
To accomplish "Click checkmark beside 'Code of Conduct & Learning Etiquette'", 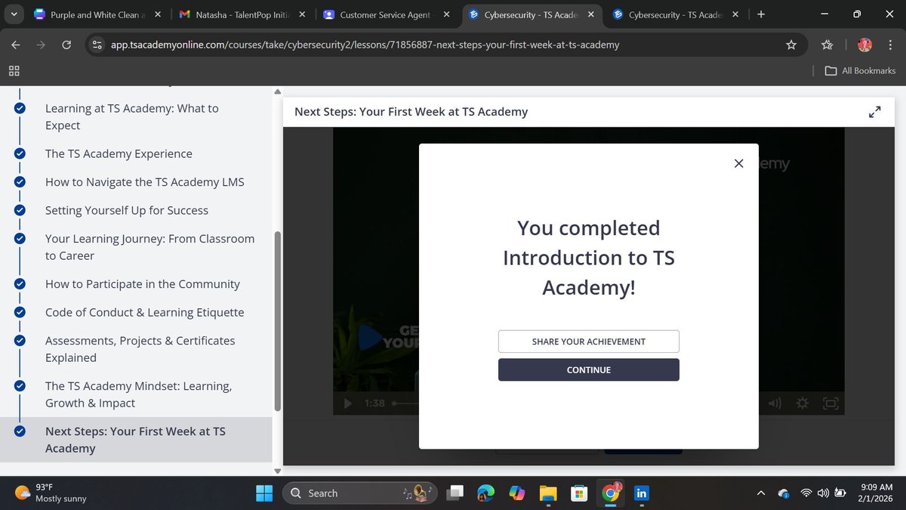I will [x=20, y=312].
